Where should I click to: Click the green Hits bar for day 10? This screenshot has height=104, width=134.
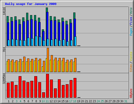(x=43, y=30)
